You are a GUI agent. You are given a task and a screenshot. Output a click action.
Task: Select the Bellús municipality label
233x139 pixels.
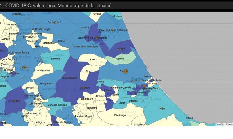tap(30, 88)
